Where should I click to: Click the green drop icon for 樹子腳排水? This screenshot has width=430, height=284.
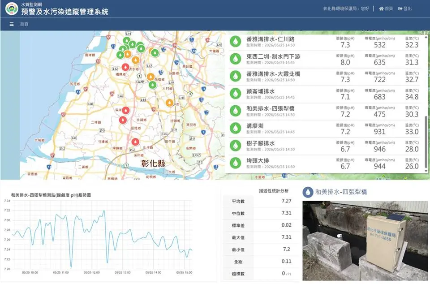(x=235, y=146)
